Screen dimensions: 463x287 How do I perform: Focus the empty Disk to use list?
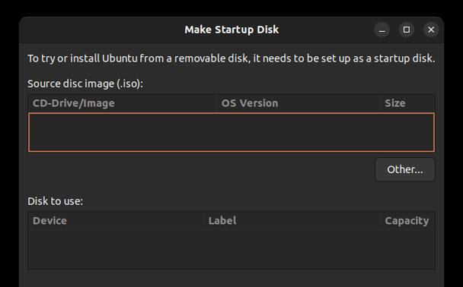(x=231, y=249)
